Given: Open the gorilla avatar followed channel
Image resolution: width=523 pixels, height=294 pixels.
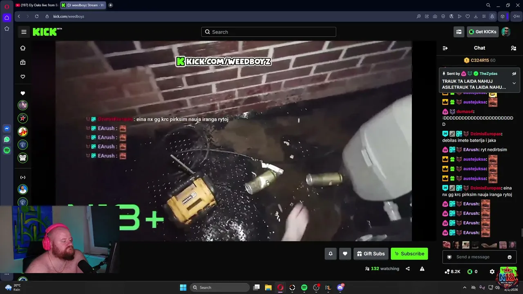Looking at the screenshot, I should coord(23,158).
